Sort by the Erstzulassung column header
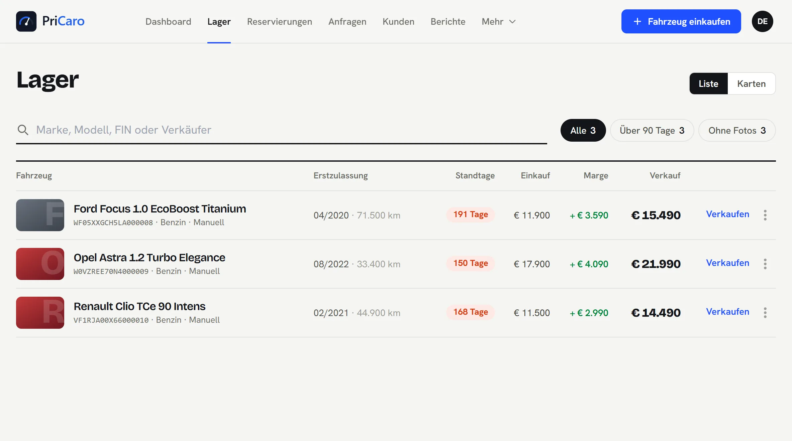Screen dimensions: 792x441 tap(340, 175)
